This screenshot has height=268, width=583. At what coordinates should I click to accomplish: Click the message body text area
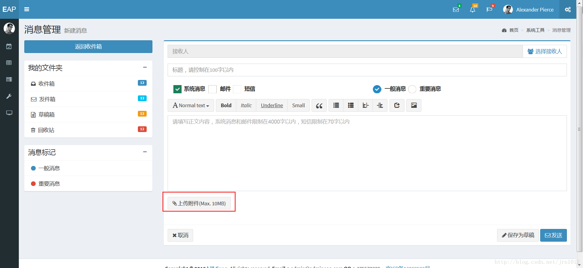coord(367,153)
